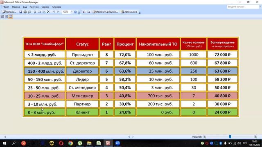Open the Zoom app taskbar icon
Viewport: 262px width, 147px height.
pos(117,143)
